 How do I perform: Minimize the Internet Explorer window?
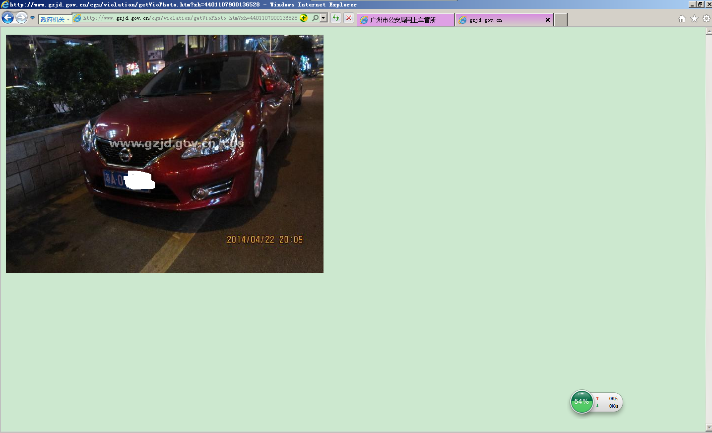pos(692,4)
